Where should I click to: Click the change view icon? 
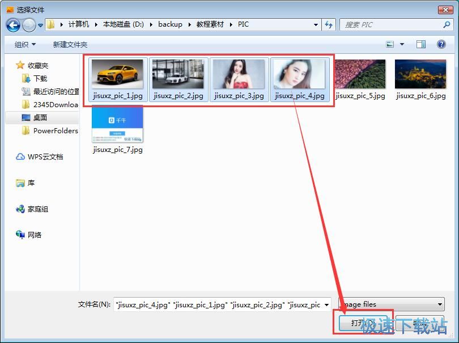(x=390, y=44)
